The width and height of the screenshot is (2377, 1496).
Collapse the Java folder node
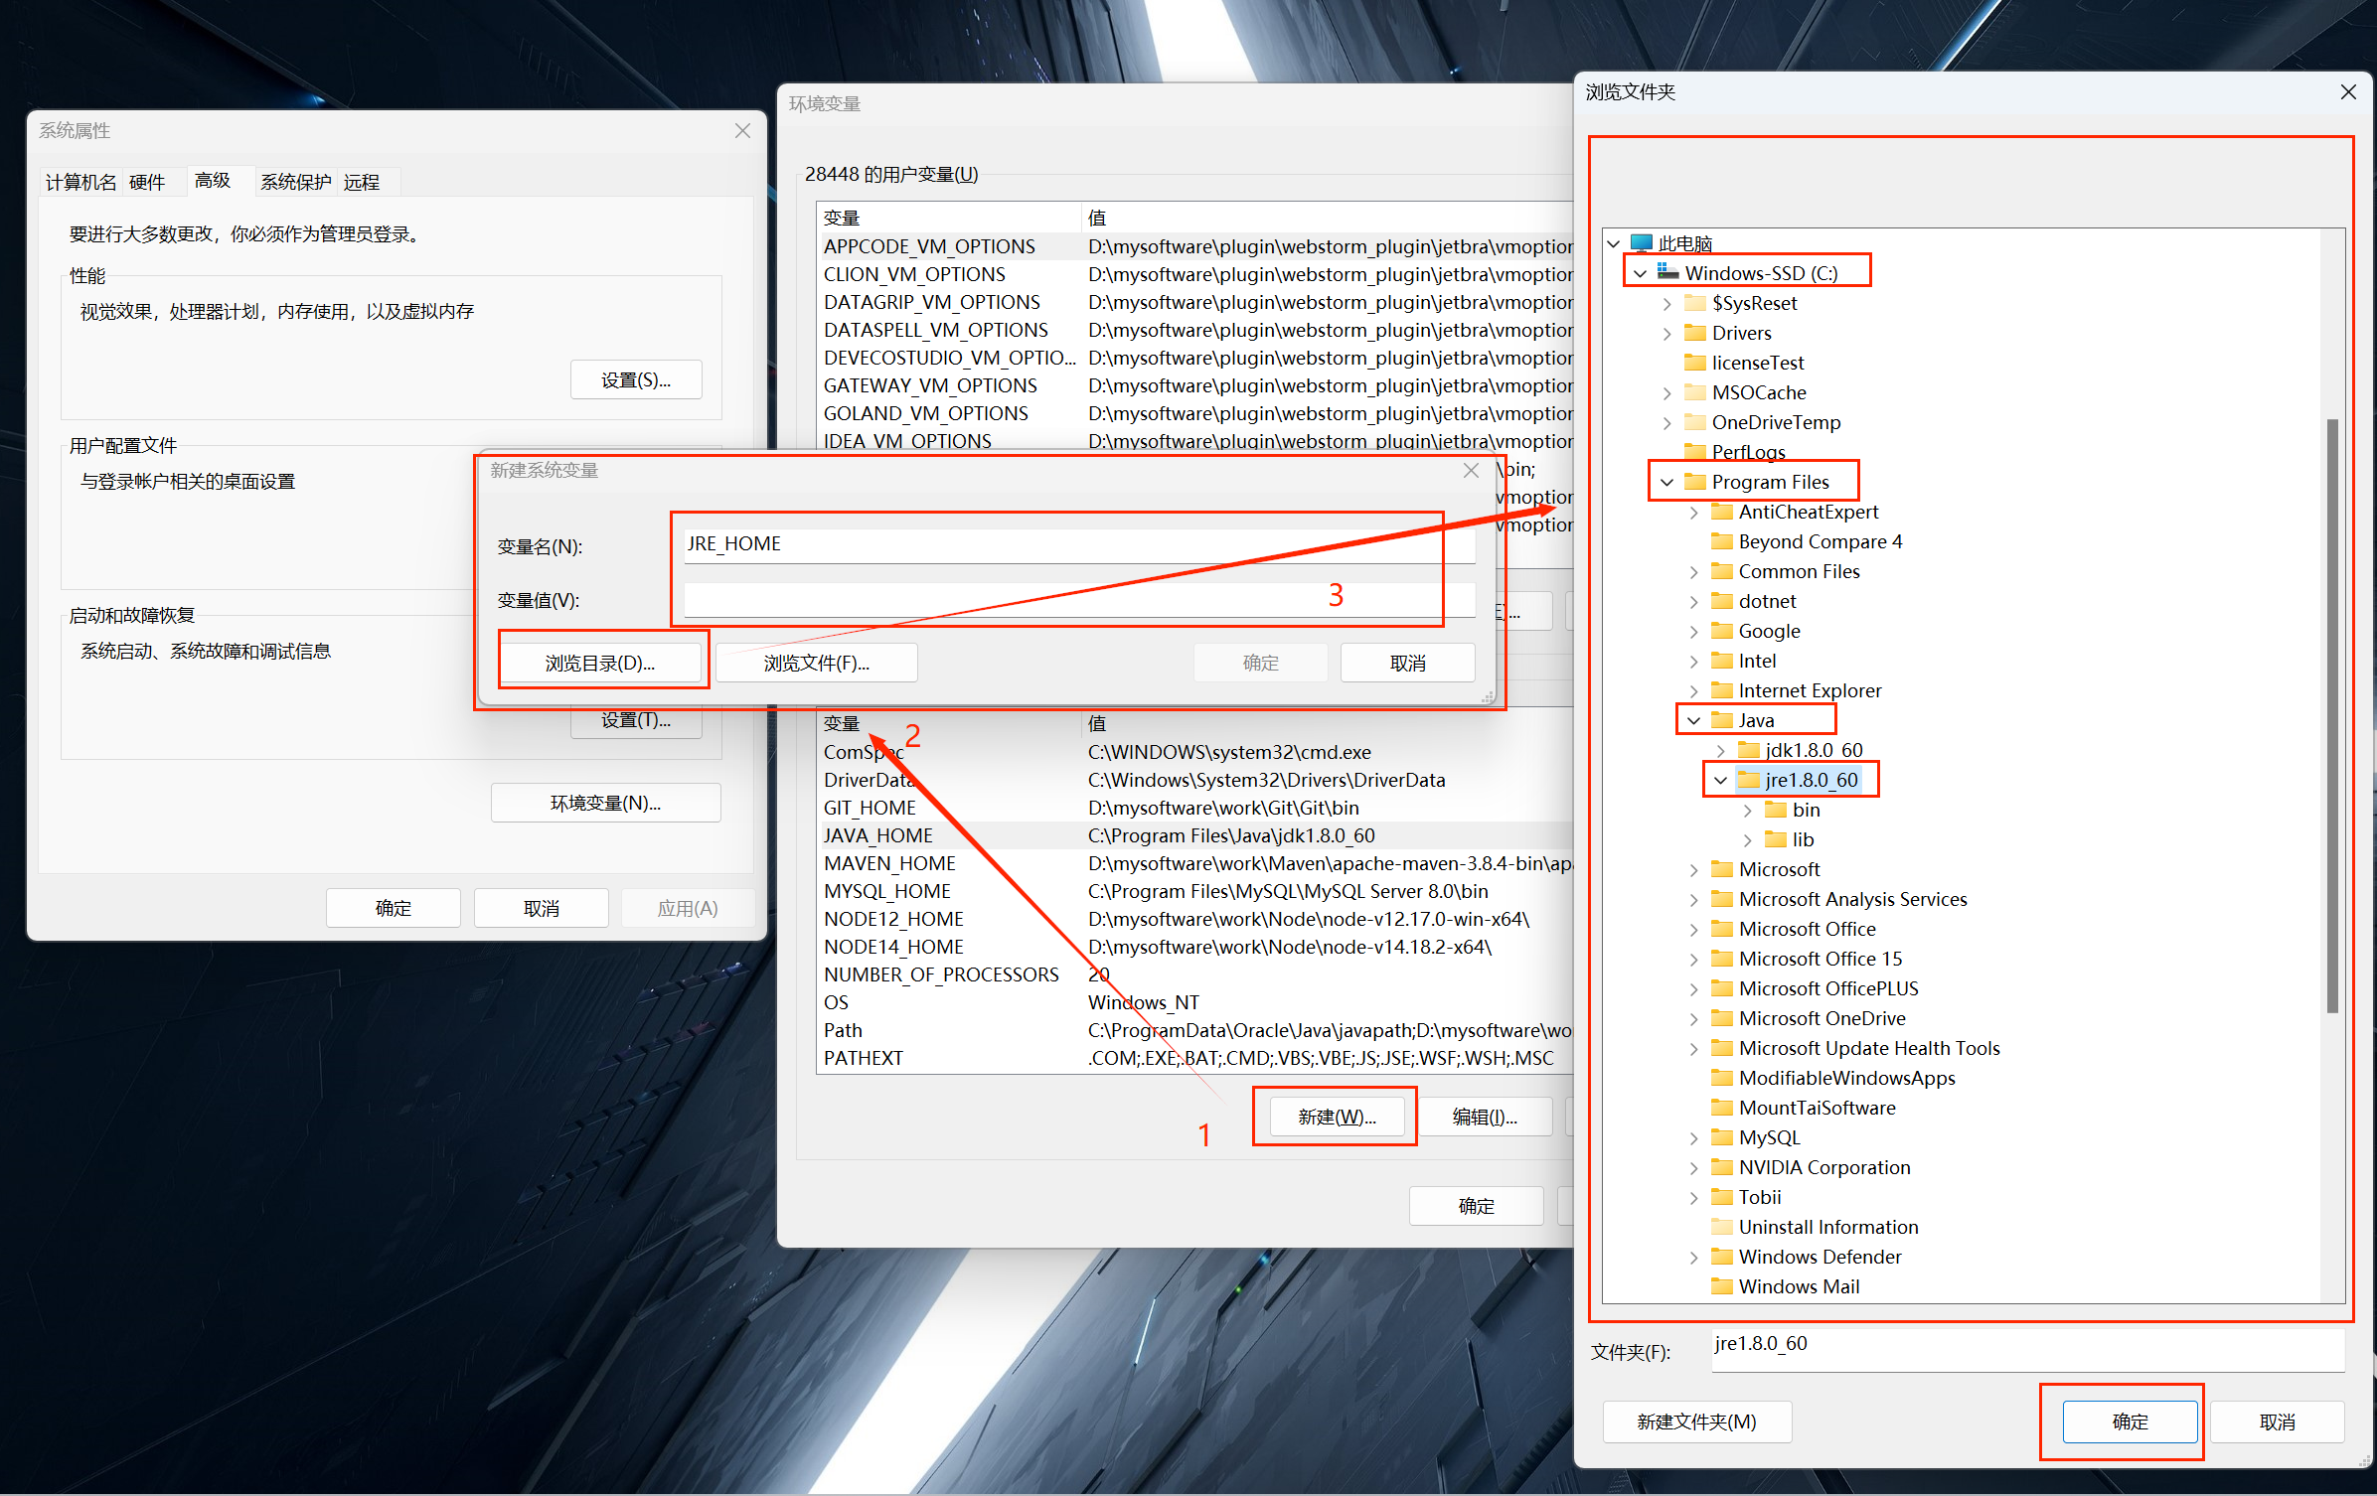pyautogui.click(x=1693, y=720)
